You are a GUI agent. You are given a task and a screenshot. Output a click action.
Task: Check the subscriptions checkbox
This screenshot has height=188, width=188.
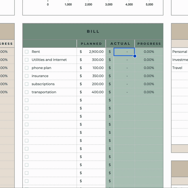[x=27, y=84]
